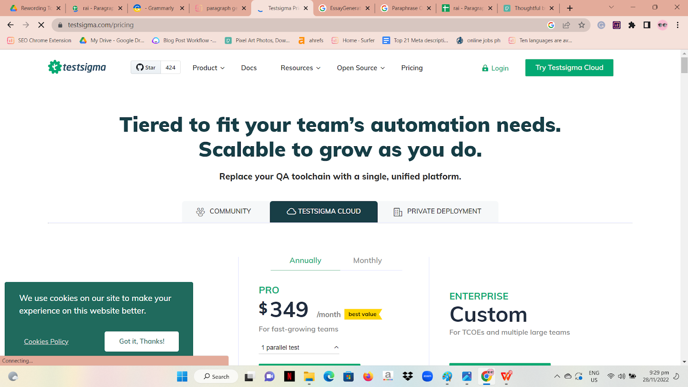Select the Testsigma Cloud tab
Image resolution: width=688 pixels, height=387 pixels.
coord(324,212)
